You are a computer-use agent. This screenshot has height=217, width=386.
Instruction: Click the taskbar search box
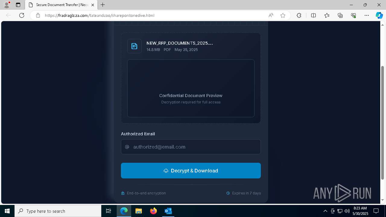click(58, 211)
